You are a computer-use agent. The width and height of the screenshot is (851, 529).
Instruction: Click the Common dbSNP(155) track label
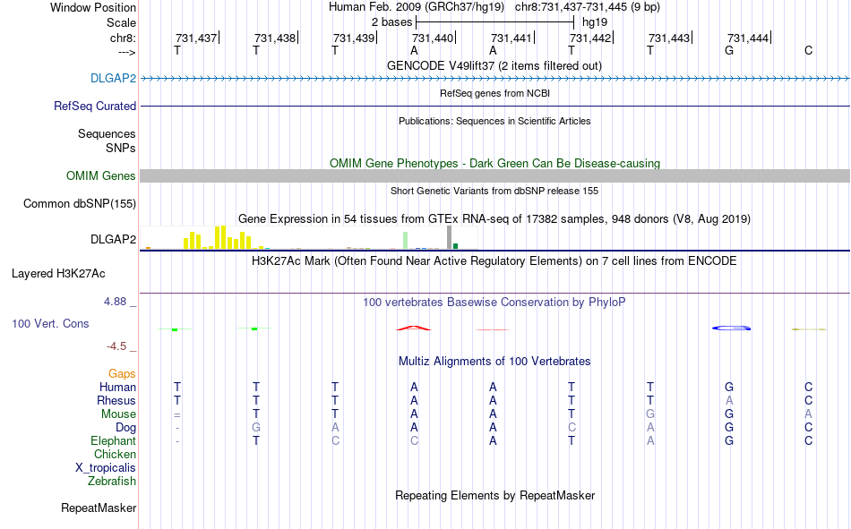(79, 203)
